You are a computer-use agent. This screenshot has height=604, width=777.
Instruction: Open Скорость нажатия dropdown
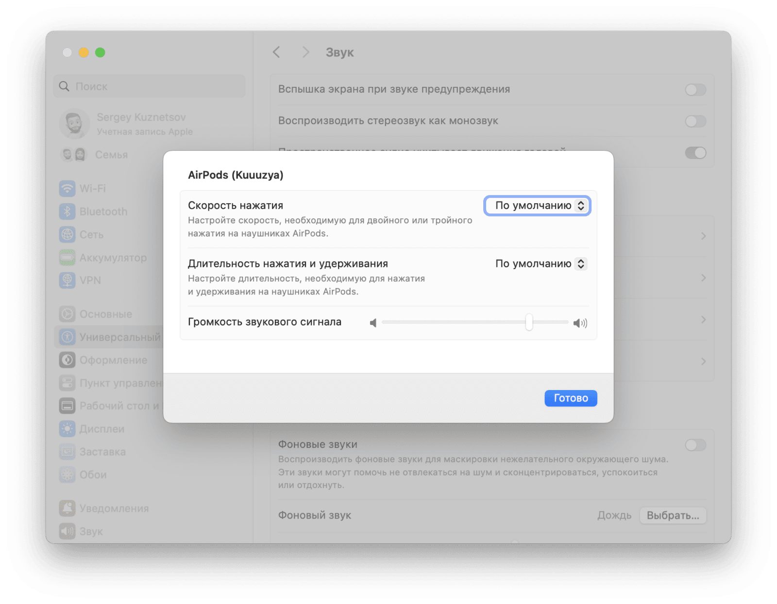pyautogui.click(x=537, y=206)
